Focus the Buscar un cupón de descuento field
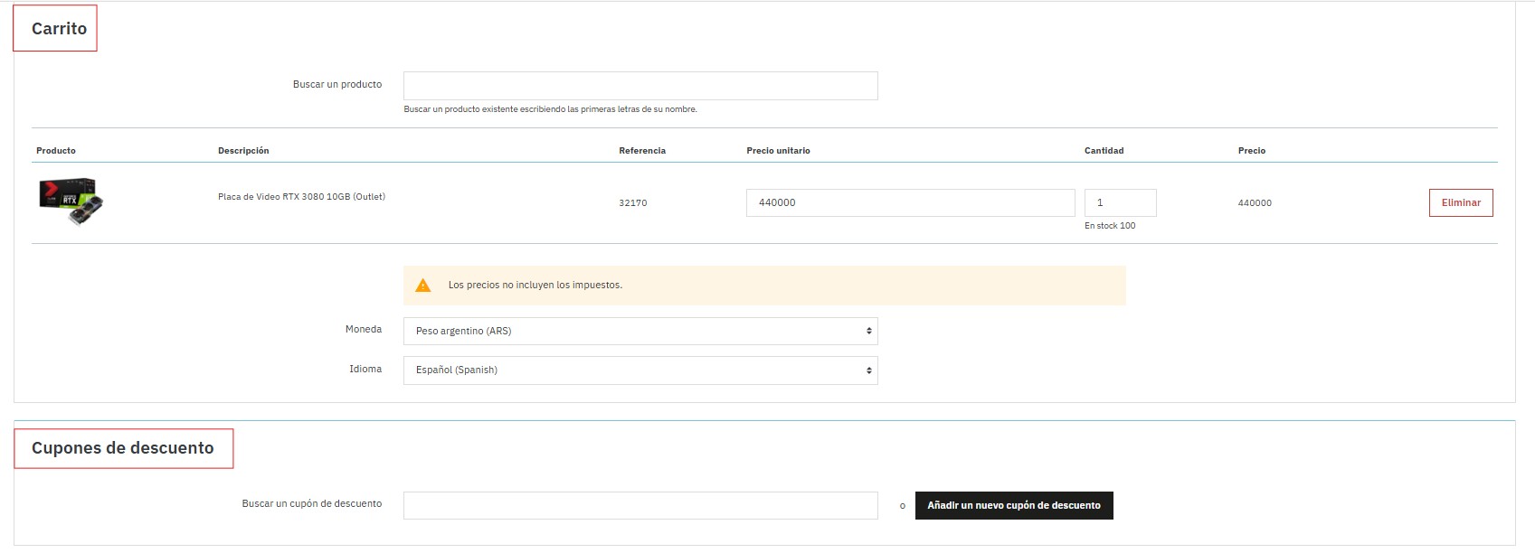This screenshot has width=1535, height=553. [x=640, y=505]
